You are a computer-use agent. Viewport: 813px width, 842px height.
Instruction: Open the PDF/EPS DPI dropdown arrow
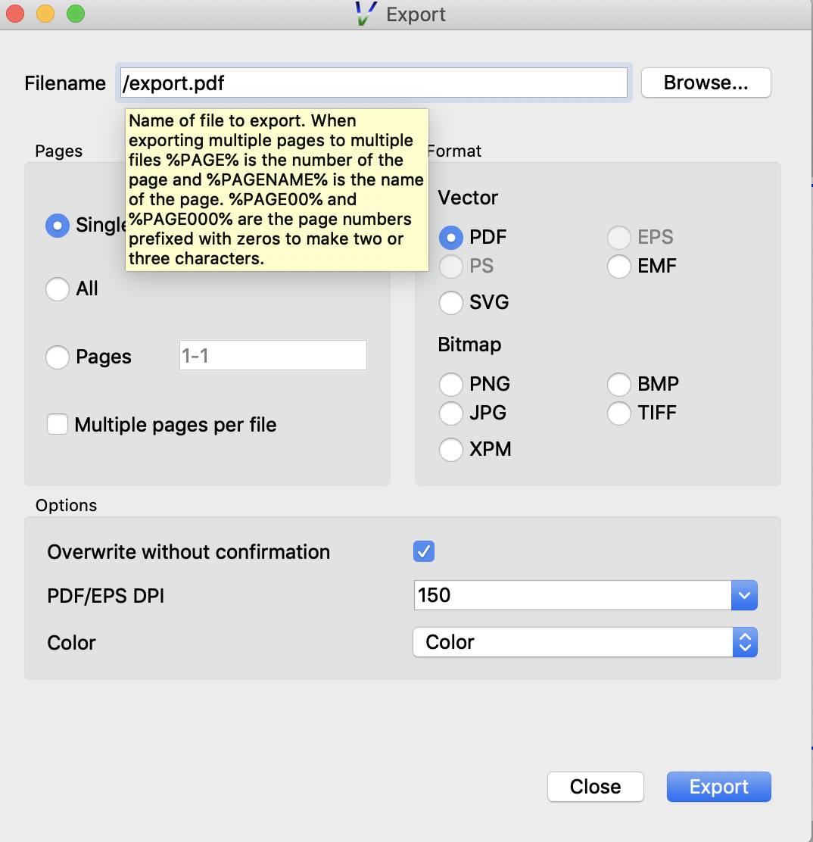tap(744, 595)
